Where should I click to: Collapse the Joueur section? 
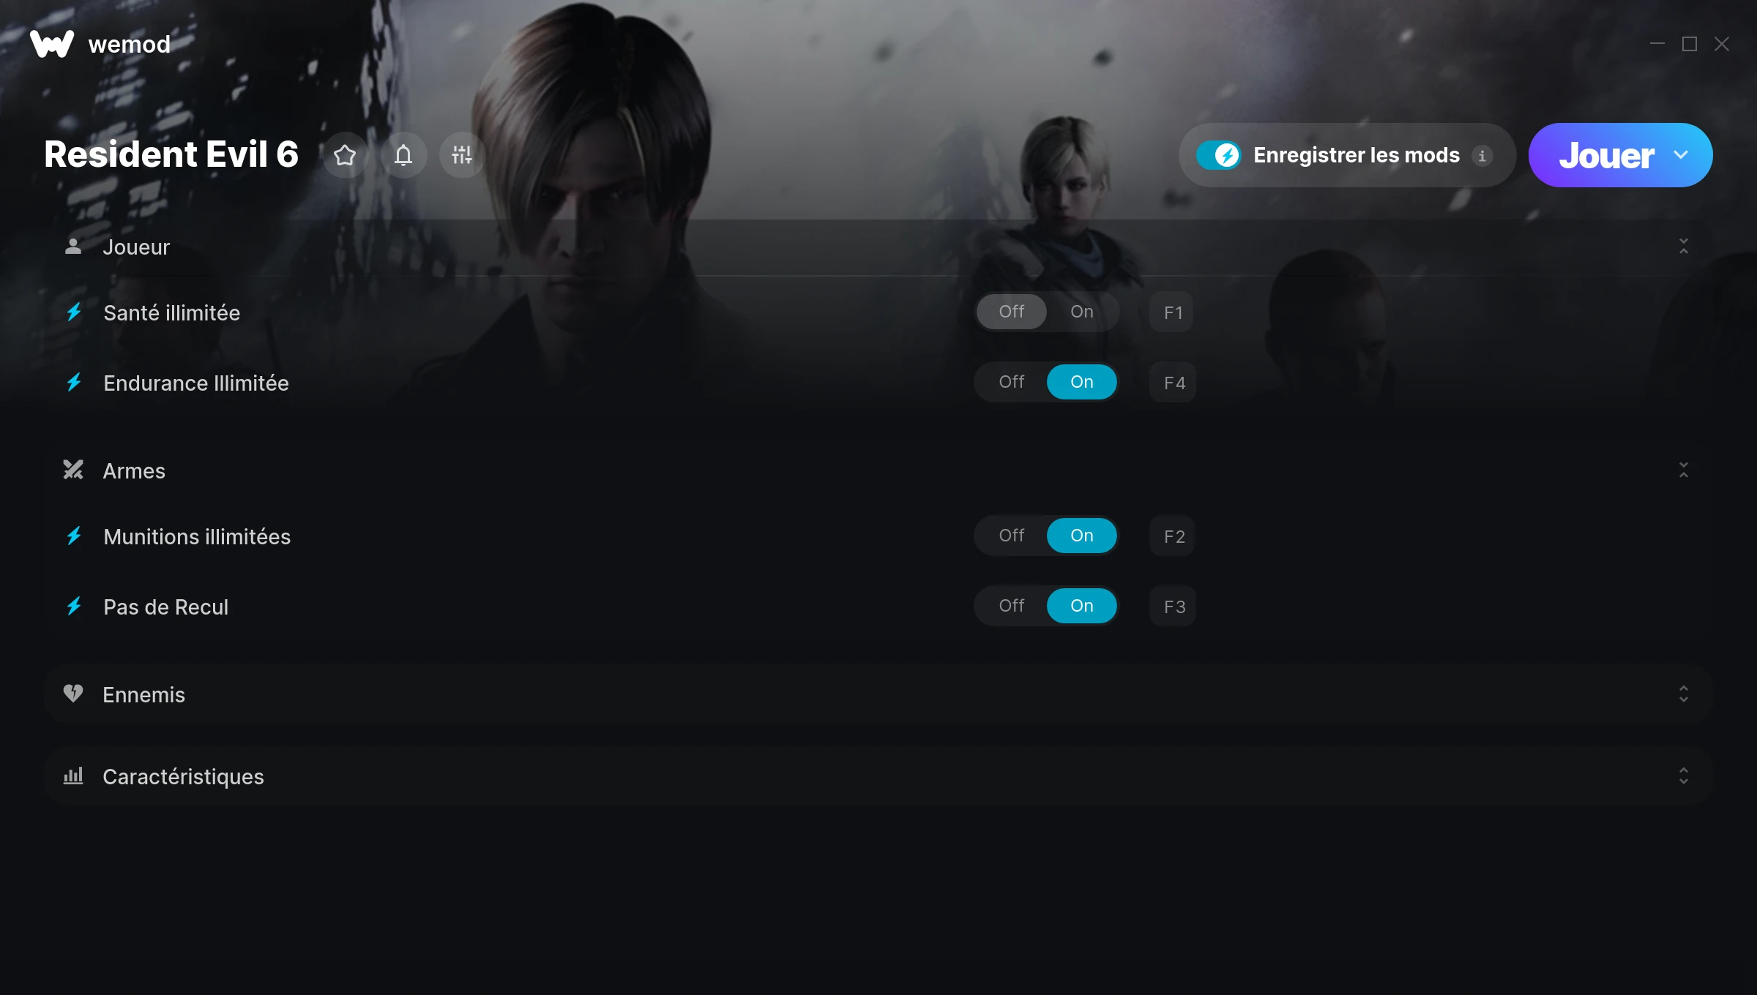1683,247
